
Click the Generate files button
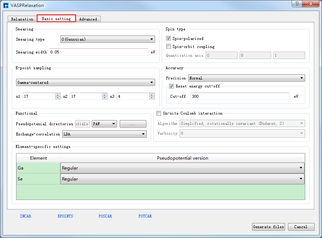pos(268,227)
